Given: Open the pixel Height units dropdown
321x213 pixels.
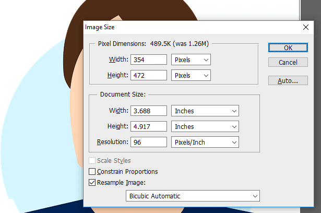Looking at the screenshot, I should 191,75.
